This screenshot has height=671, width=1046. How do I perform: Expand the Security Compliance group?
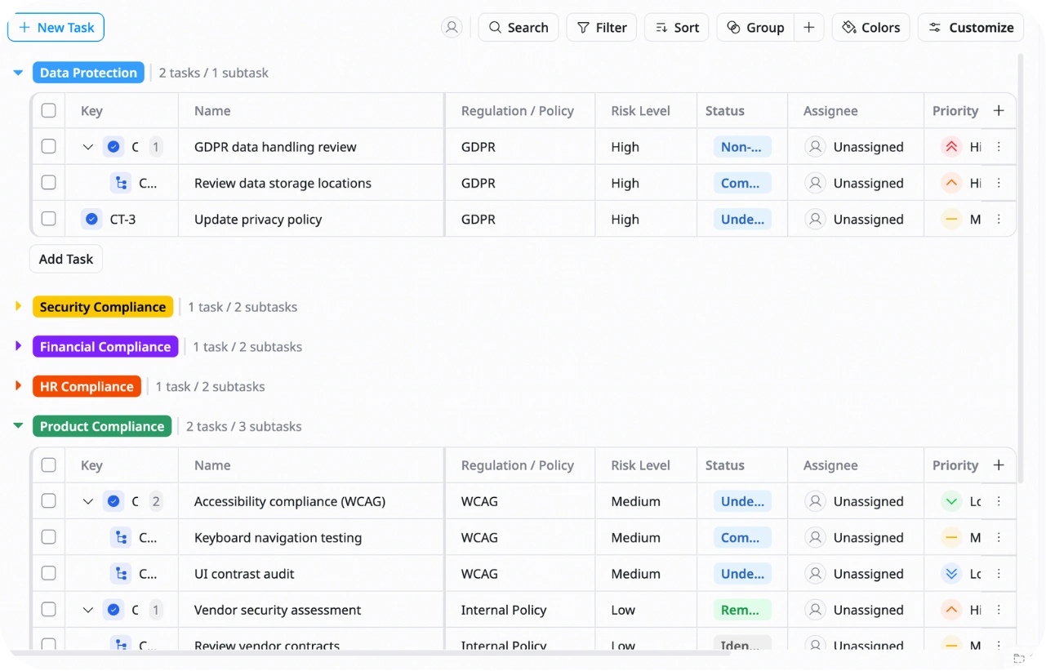pos(18,306)
